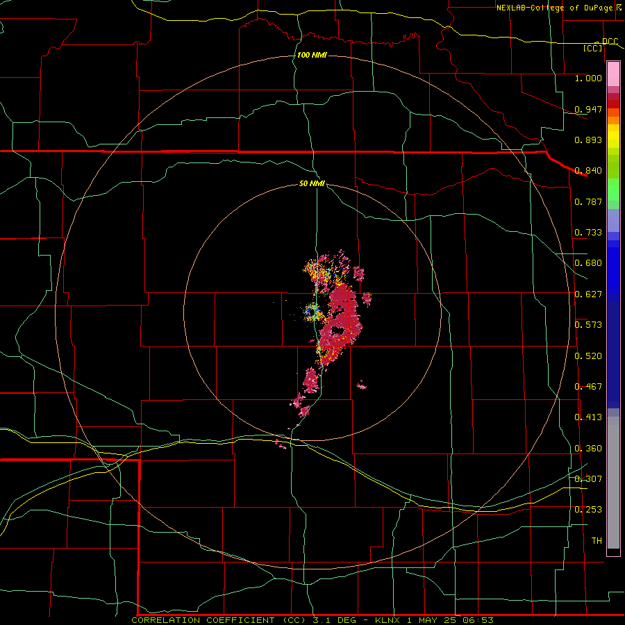Click the 06:53 timestamp in footer

pyautogui.click(x=478, y=620)
